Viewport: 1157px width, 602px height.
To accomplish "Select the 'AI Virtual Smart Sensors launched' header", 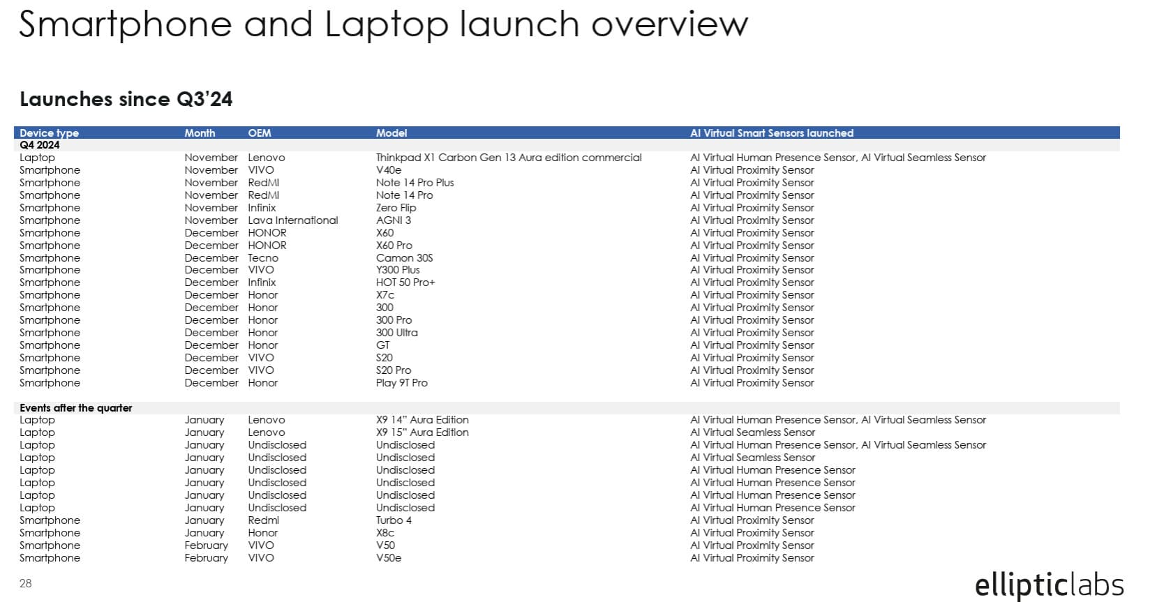I will pyautogui.click(x=772, y=133).
